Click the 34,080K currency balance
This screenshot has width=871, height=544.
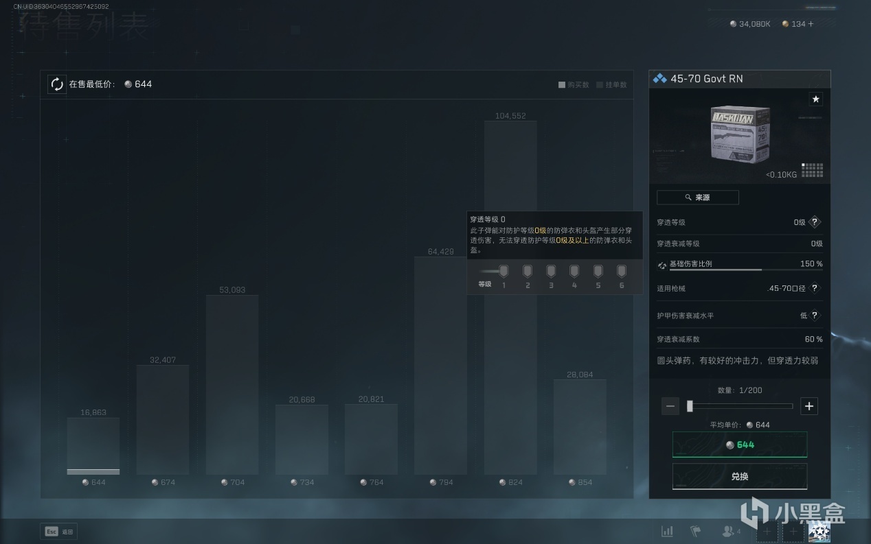[750, 24]
